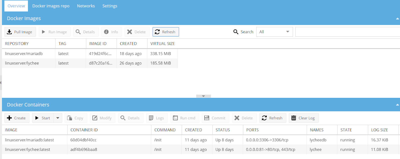The width and height of the screenshot is (400, 159).
Task: Click the Modify pencil icon
Action: 95,118
